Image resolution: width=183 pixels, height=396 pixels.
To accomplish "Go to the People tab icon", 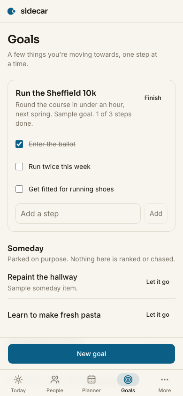I will (x=55, y=379).
